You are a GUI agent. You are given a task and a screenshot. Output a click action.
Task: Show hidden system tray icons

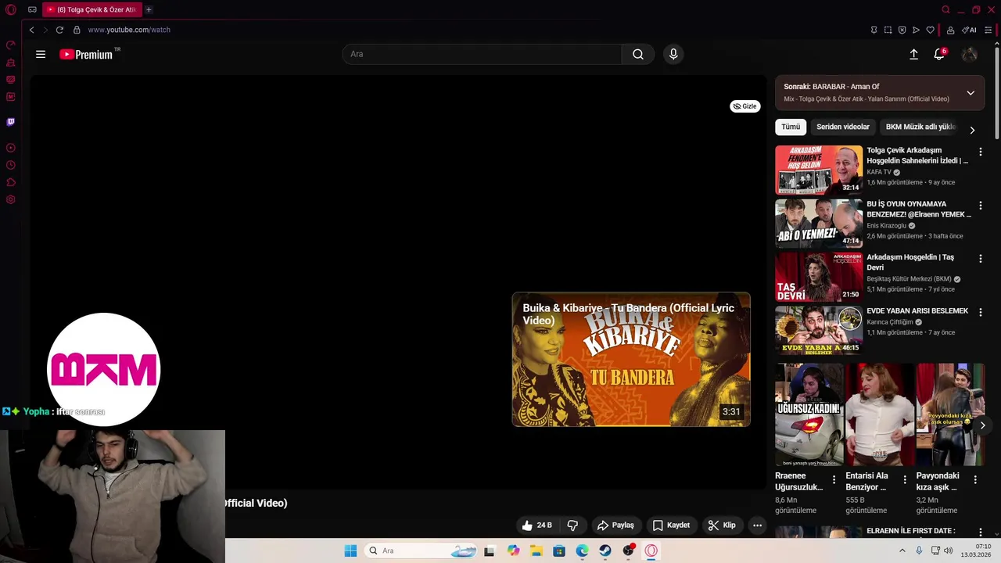point(902,550)
